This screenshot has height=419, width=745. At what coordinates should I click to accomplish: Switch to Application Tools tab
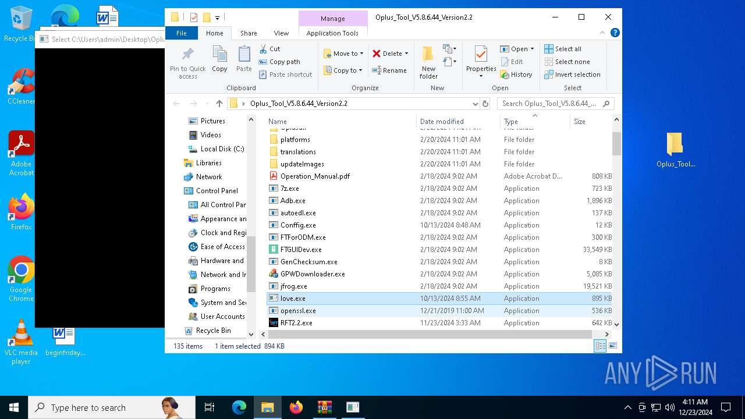pyautogui.click(x=332, y=33)
